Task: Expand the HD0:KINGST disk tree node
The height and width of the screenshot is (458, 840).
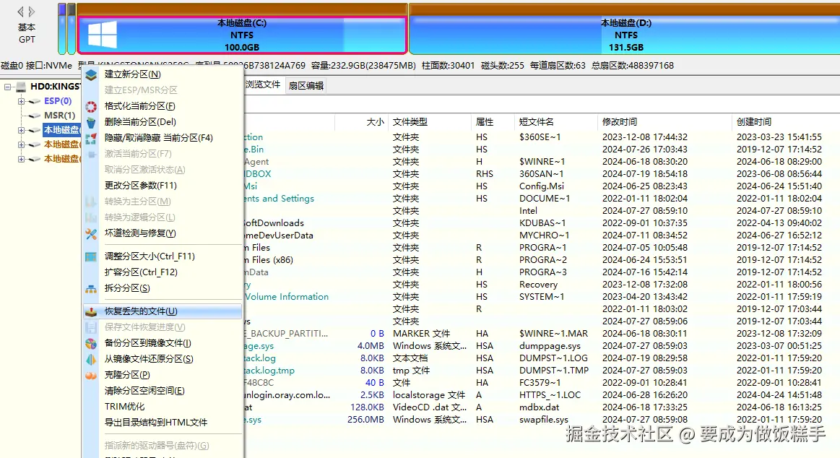Action: (8, 87)
